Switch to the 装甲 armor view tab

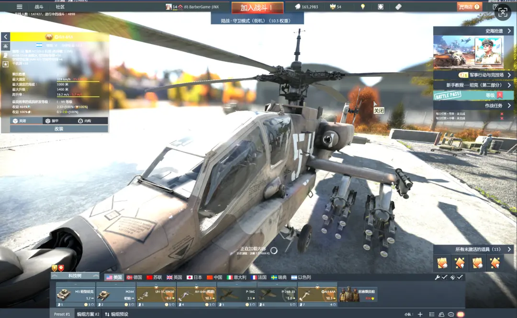coord(59,121)
